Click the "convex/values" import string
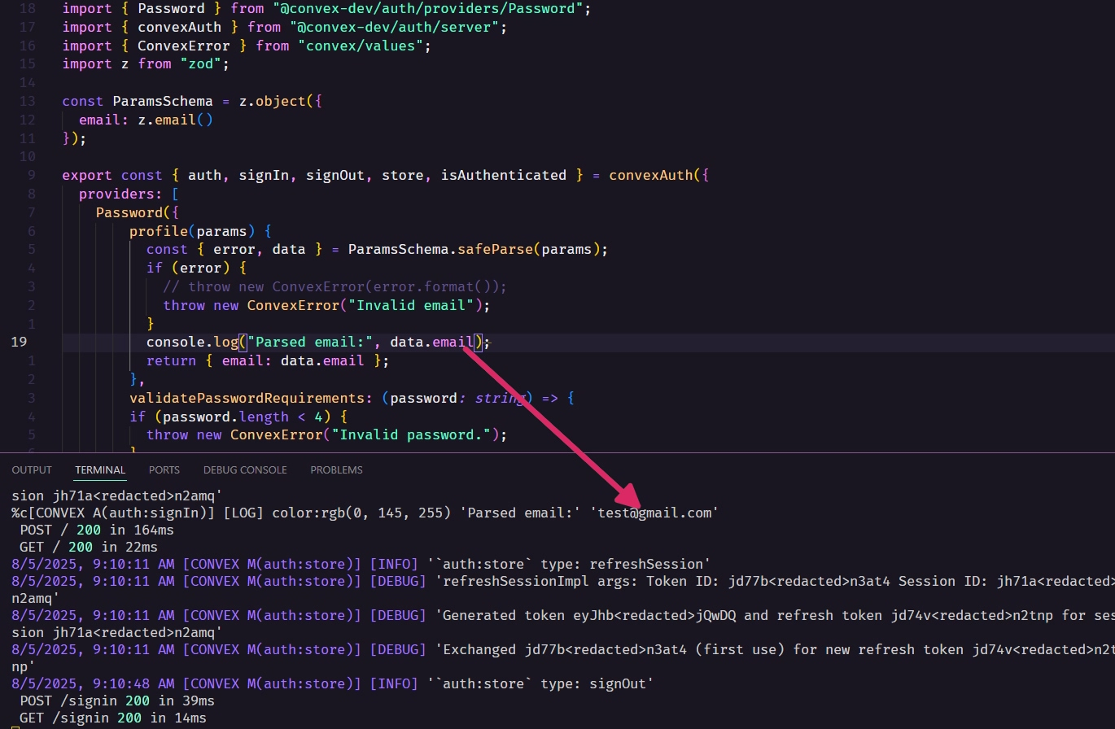This screenshot has height=729, width=1115. tap(360, 46)
